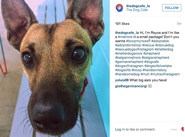Click The Dog Cafe profile avatar
Screen dimensions: 185x137
click(119, 8)
